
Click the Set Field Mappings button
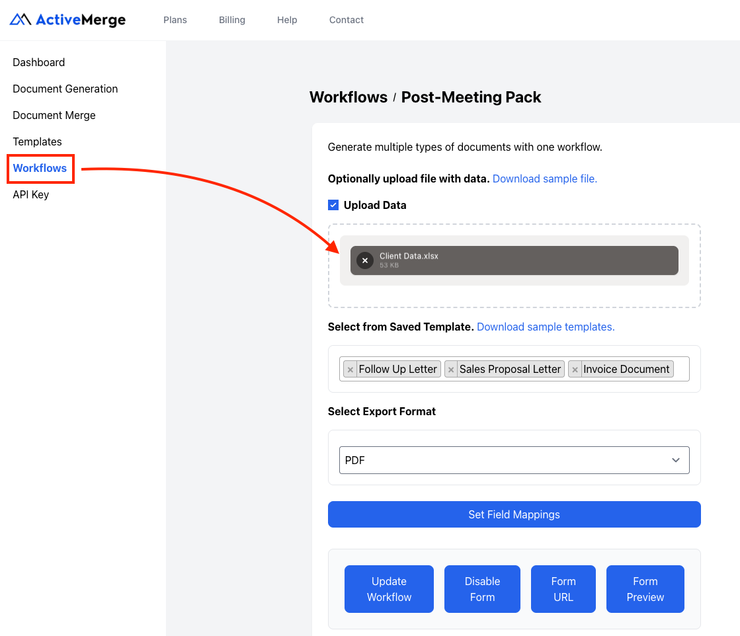tap(514, 514)
